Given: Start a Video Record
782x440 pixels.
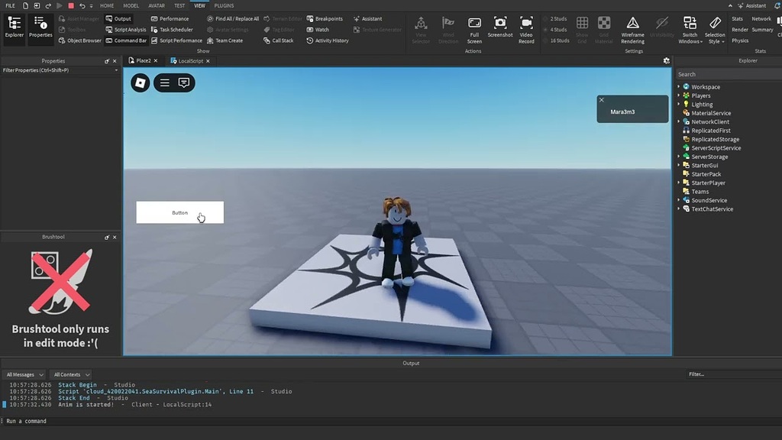Looking at the screenshot, I should tap(526, 29).
